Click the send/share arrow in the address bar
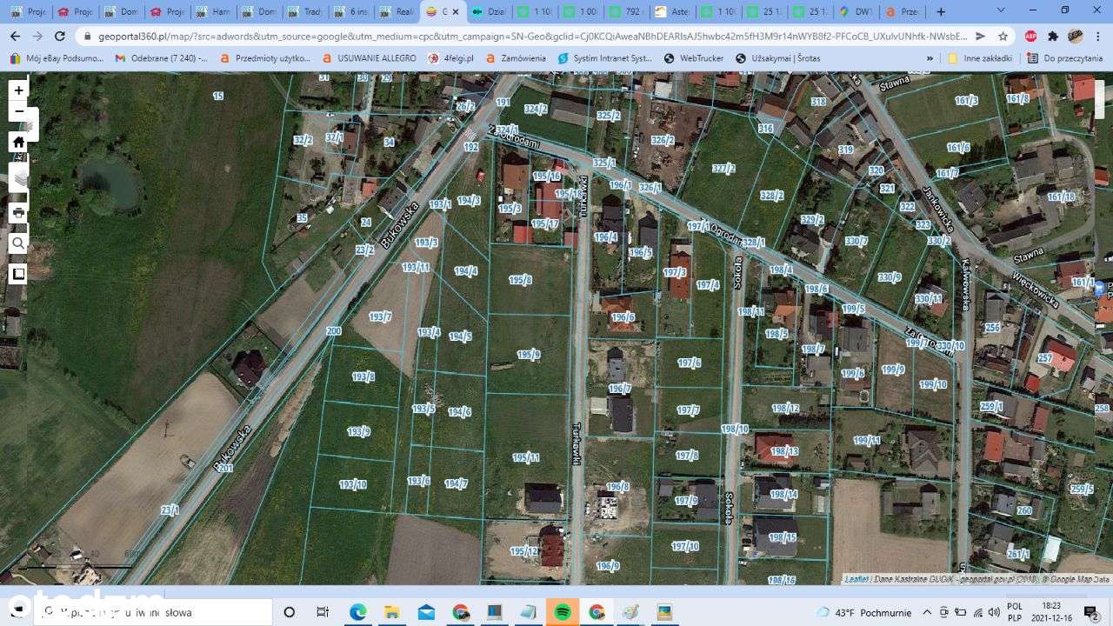Viewport: 1113px width, 626px height. 980,37
